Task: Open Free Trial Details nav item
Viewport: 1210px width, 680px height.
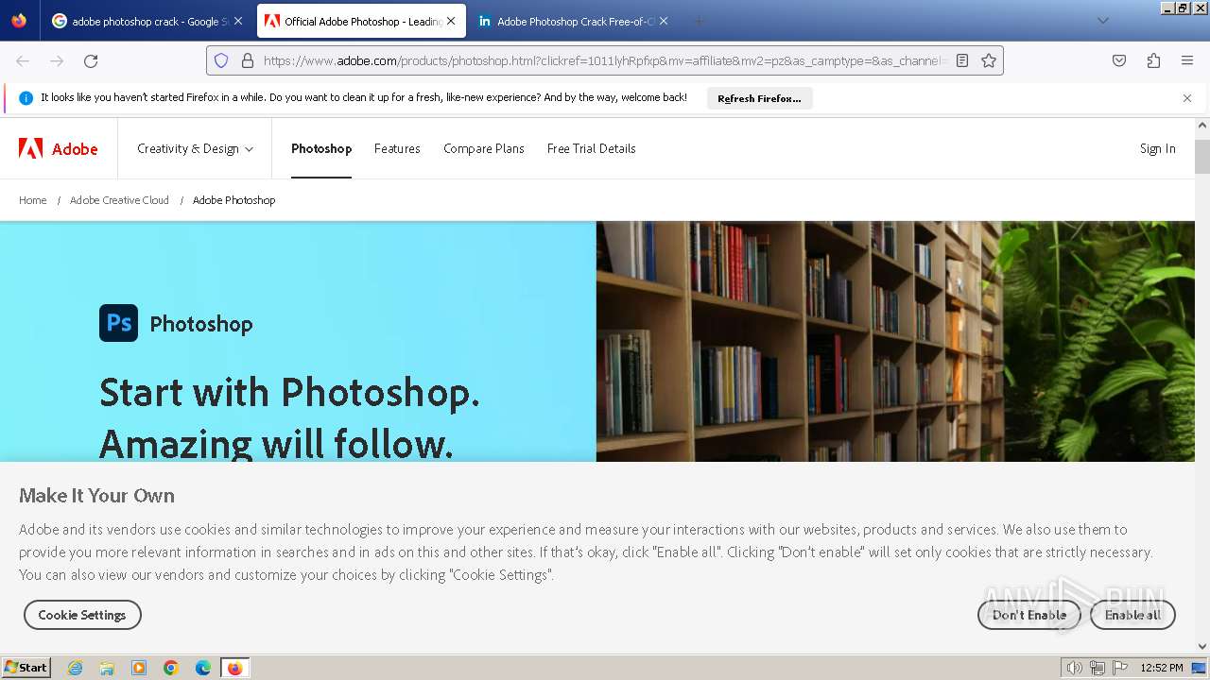Action: coord(591,148)
